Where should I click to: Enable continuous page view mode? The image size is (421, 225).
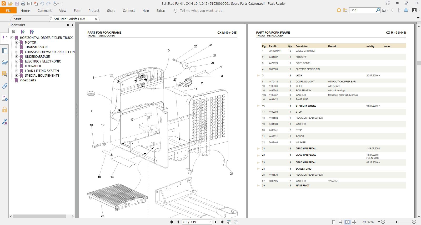(x=340, y=222)
